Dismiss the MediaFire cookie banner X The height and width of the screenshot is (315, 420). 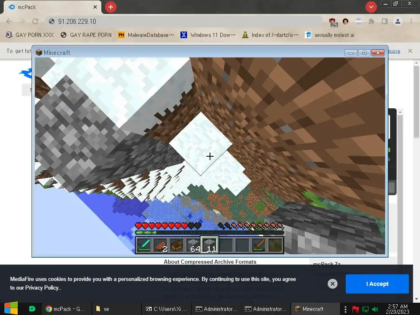tap(332, 284)
